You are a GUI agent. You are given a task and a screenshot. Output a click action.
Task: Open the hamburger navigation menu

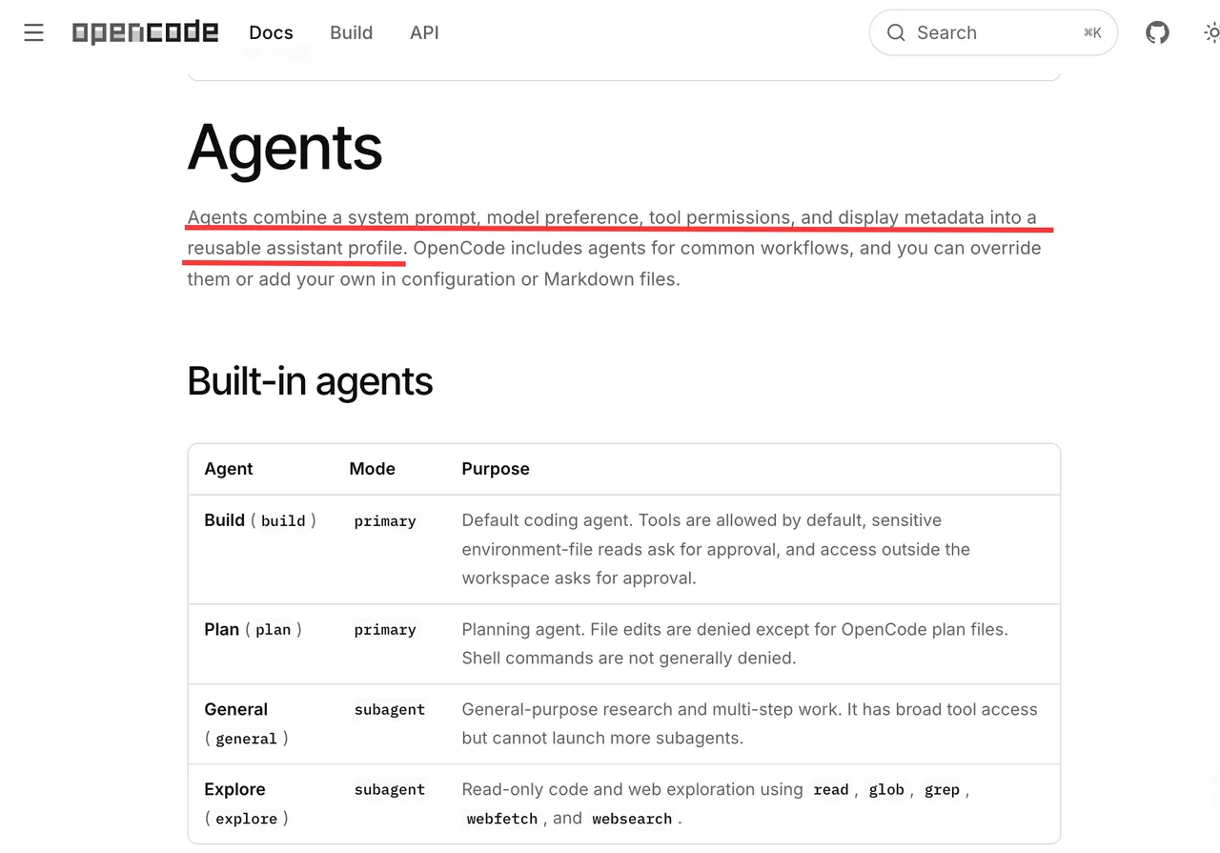(33, 32)
